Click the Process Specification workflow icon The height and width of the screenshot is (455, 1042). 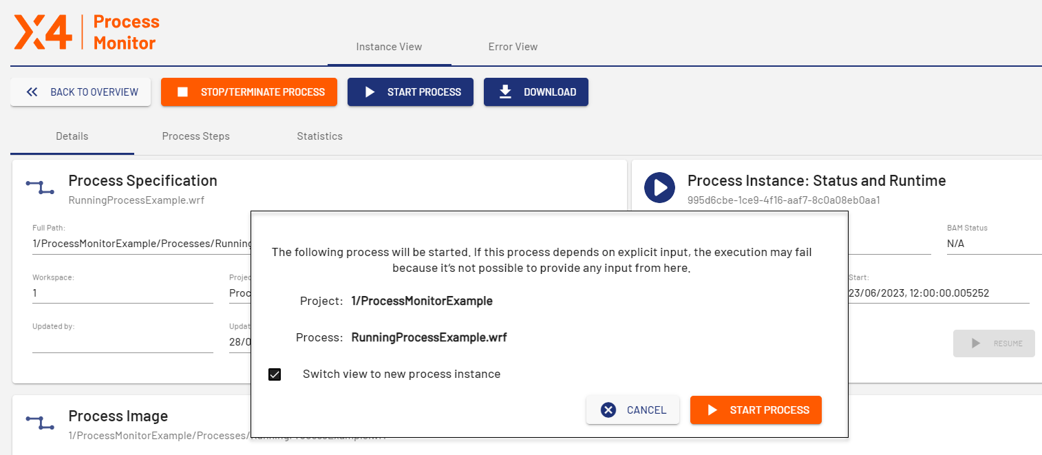coord(40,186)
